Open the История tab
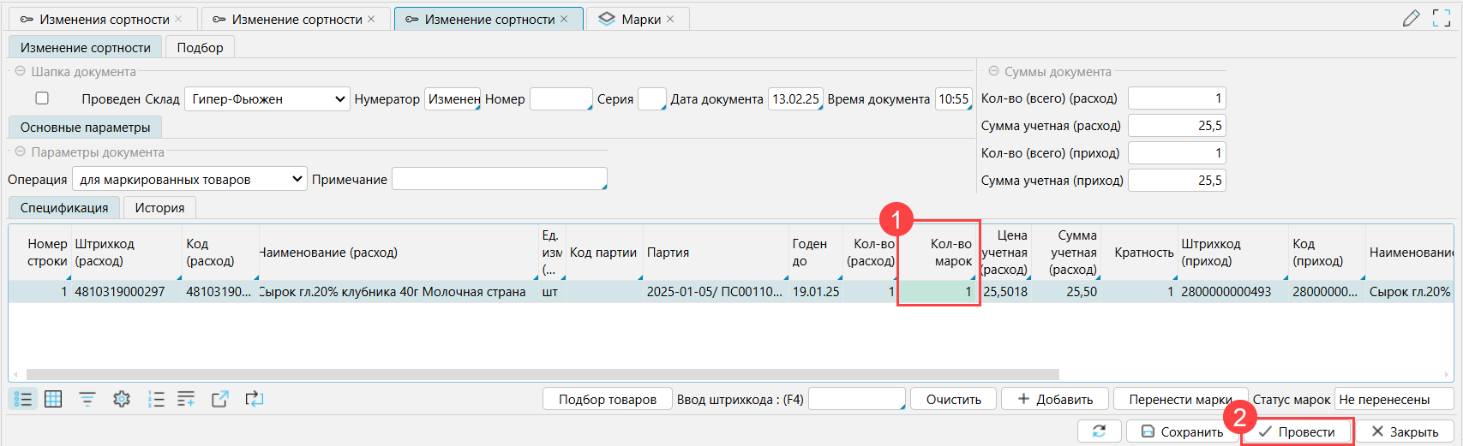 tap(159, 208)
